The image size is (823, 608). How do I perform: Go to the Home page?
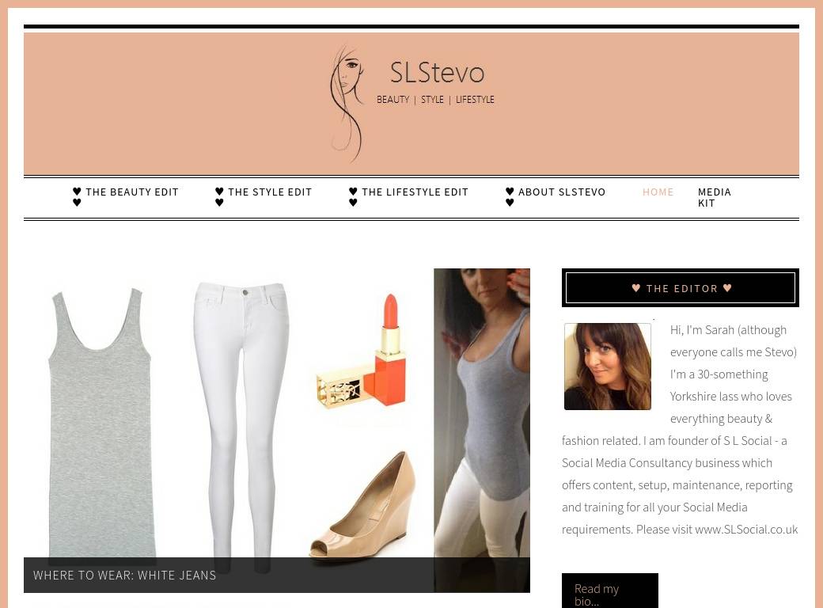click(x=658, y=192)
